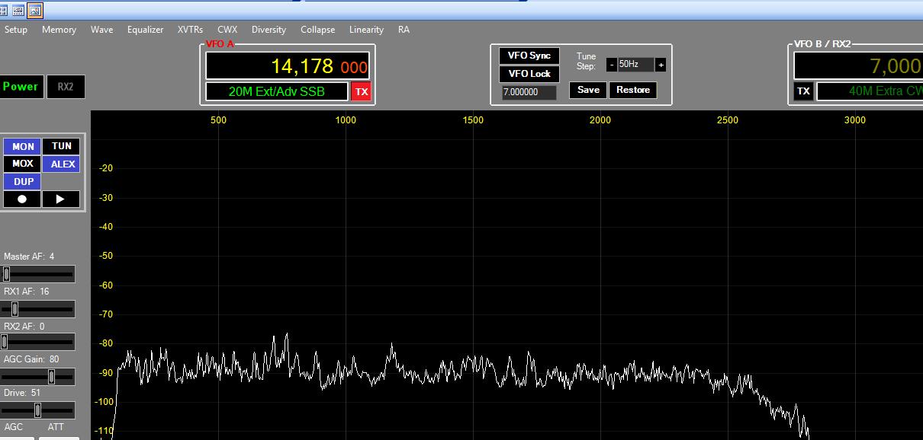Toggle the green Power button
923x440 pixels.
21,87
